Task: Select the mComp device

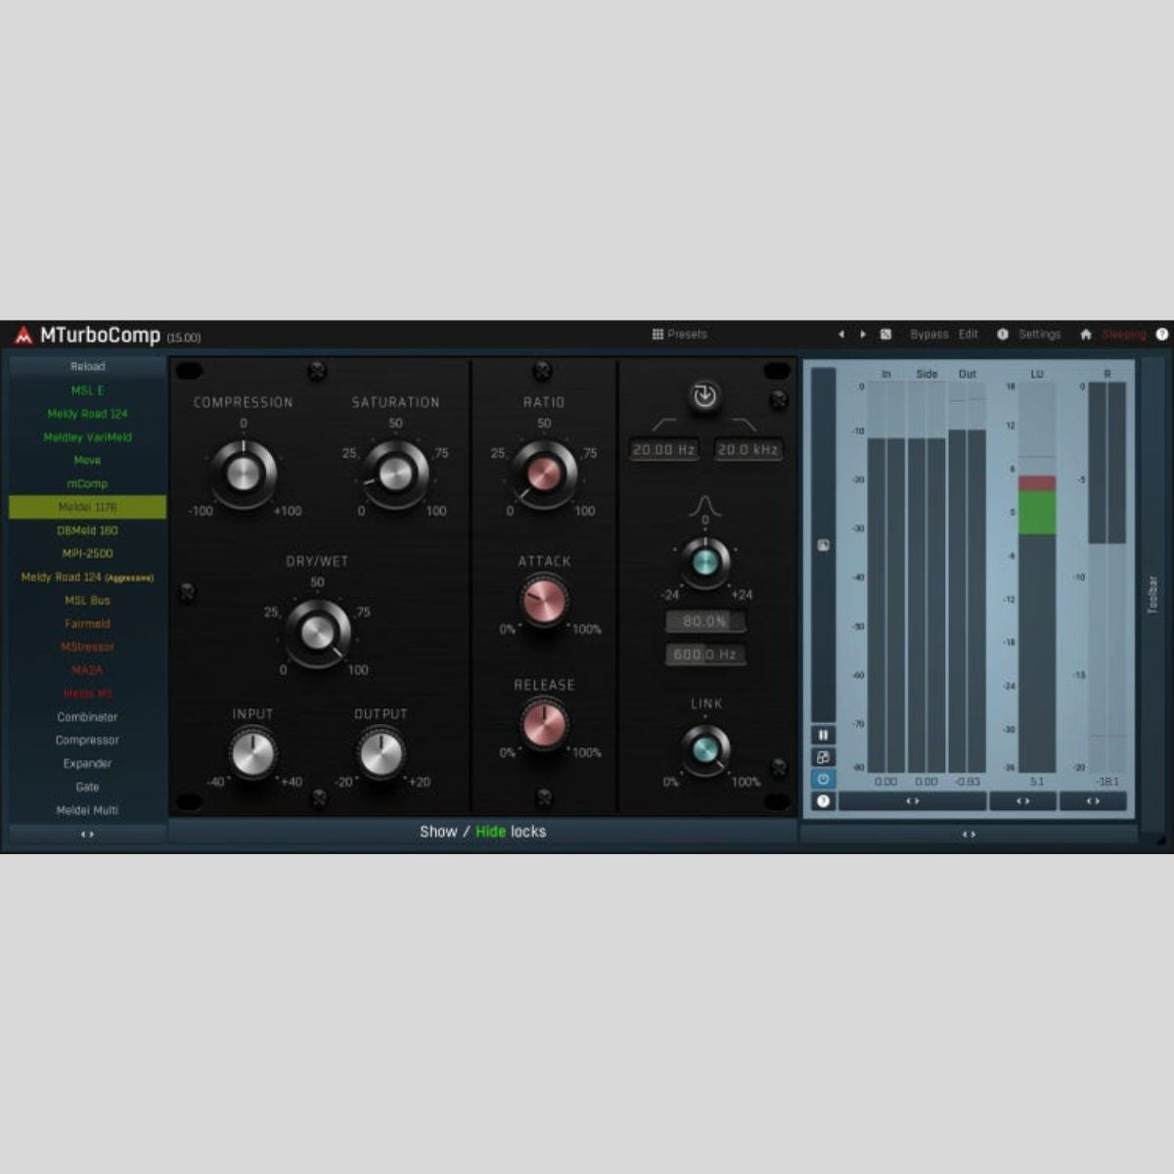Action: click(87, 483)
